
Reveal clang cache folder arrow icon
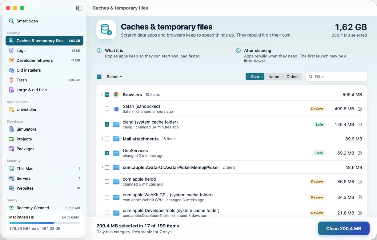point(360,124)
